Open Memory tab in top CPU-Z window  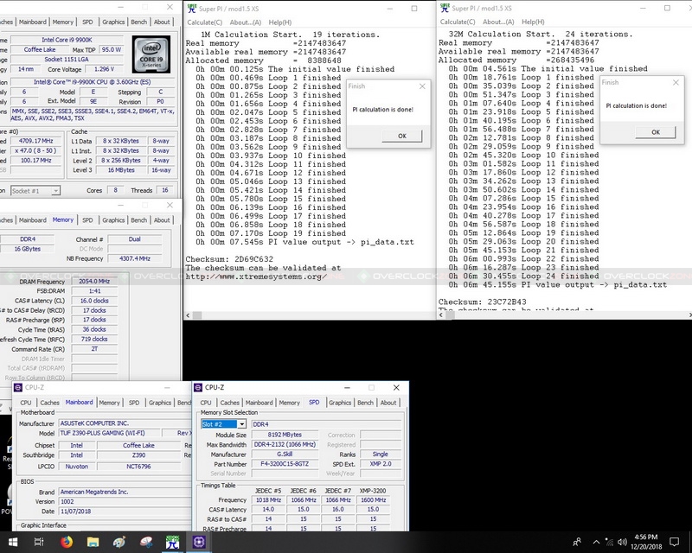tap(62, 22)
